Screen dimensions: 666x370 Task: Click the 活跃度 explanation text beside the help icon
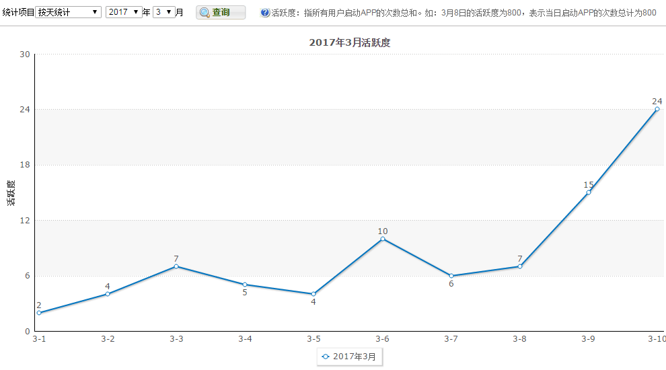pyautogui.click(x=464, y=13)
